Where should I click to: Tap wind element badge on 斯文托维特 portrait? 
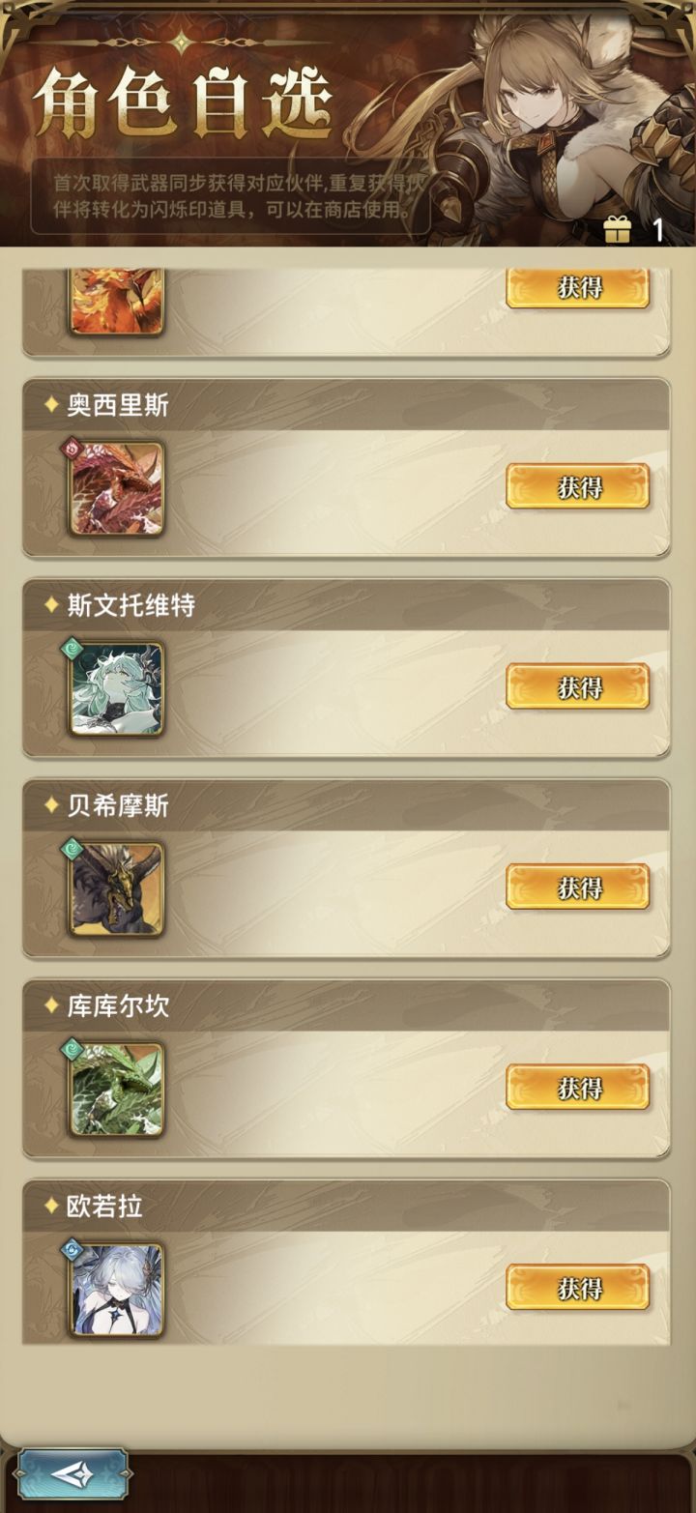pyautogui.click(x=73, y=649)
